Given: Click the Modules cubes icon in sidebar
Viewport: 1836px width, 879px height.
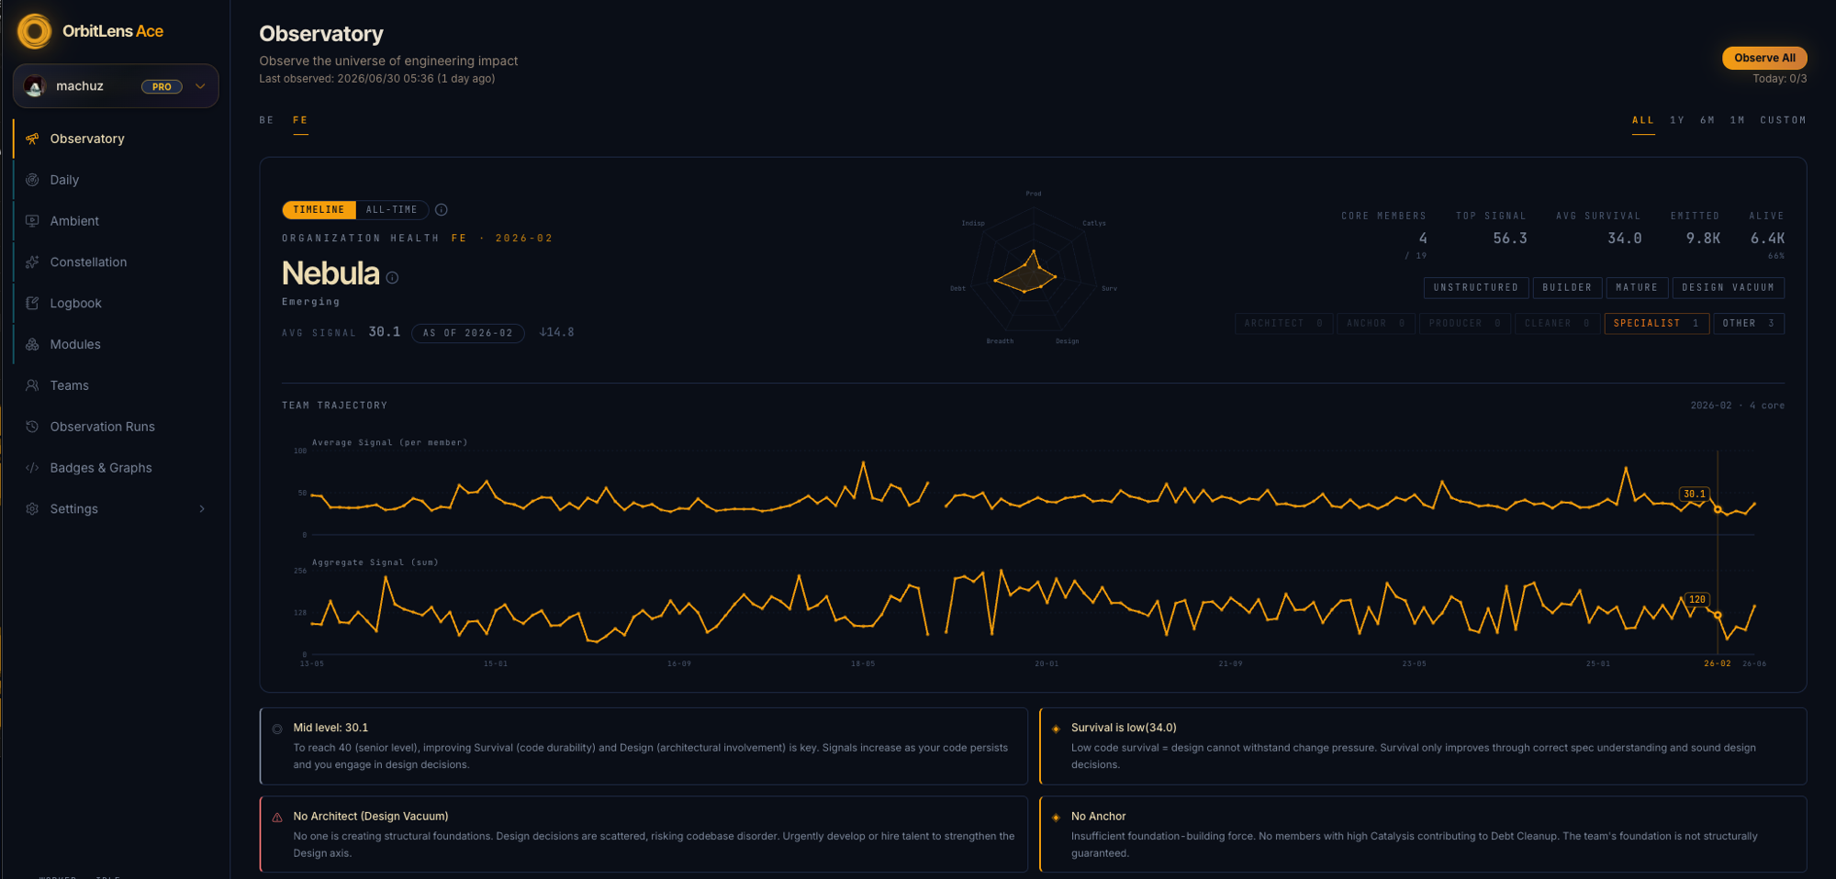Looking at the screenshot, I should coord(32,344).
